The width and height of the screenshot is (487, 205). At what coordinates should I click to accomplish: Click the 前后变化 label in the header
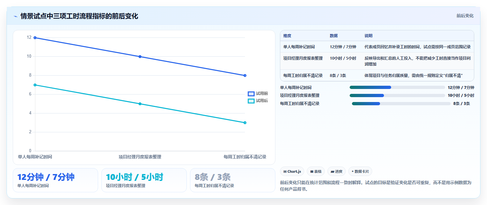(x=465, y=16)
